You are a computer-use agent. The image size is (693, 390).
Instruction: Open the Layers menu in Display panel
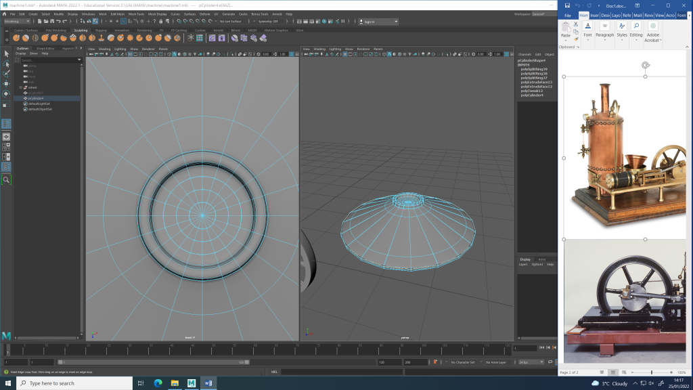coord(523,265)
